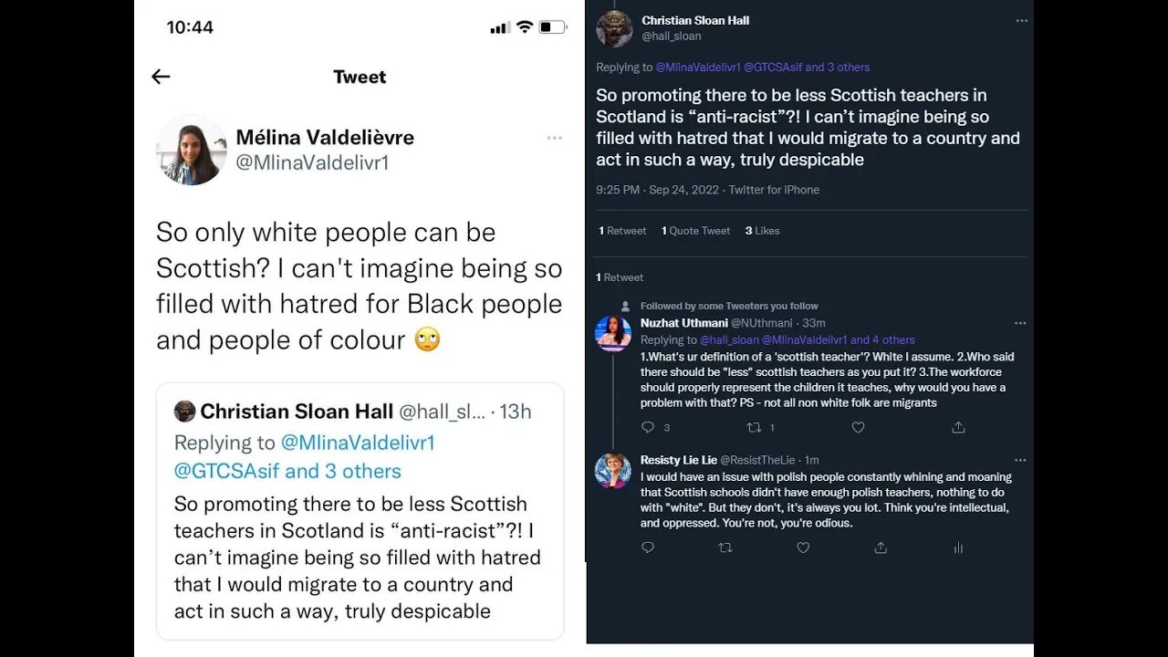View the 3 Likes list
The image size is (1168, 657).
pyautogui.click(x=762, y=231)
